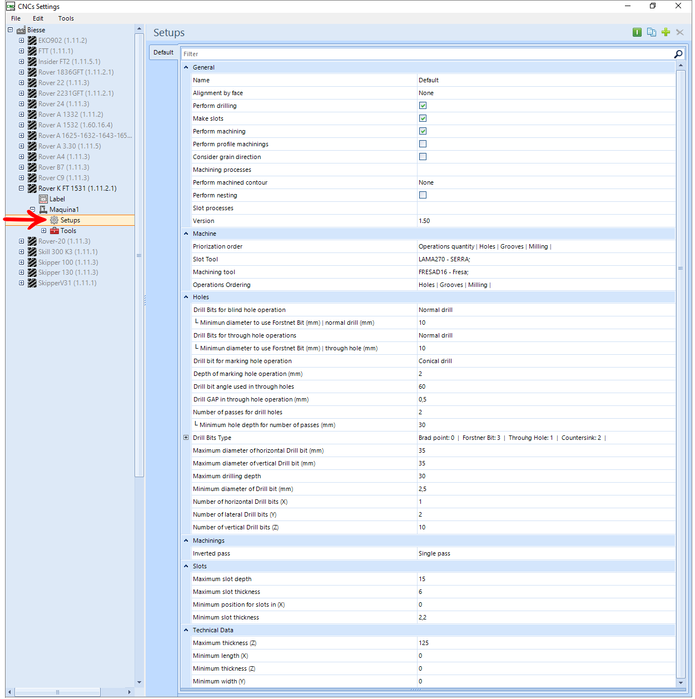
Task: Click the FTT machine icon
Action: 32,51
